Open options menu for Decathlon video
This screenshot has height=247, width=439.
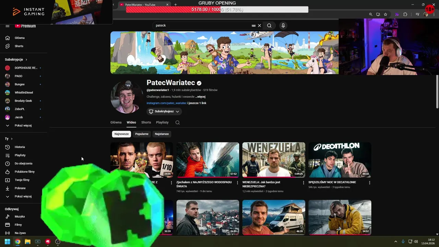click(369, 183)
